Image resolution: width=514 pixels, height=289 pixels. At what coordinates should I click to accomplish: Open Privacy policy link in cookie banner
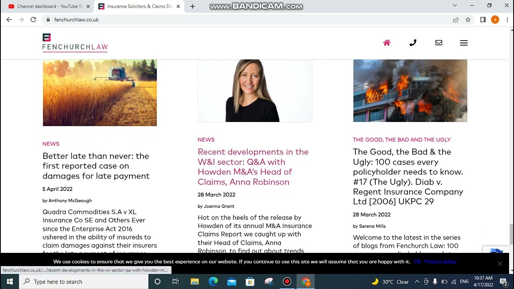[441, 262]
